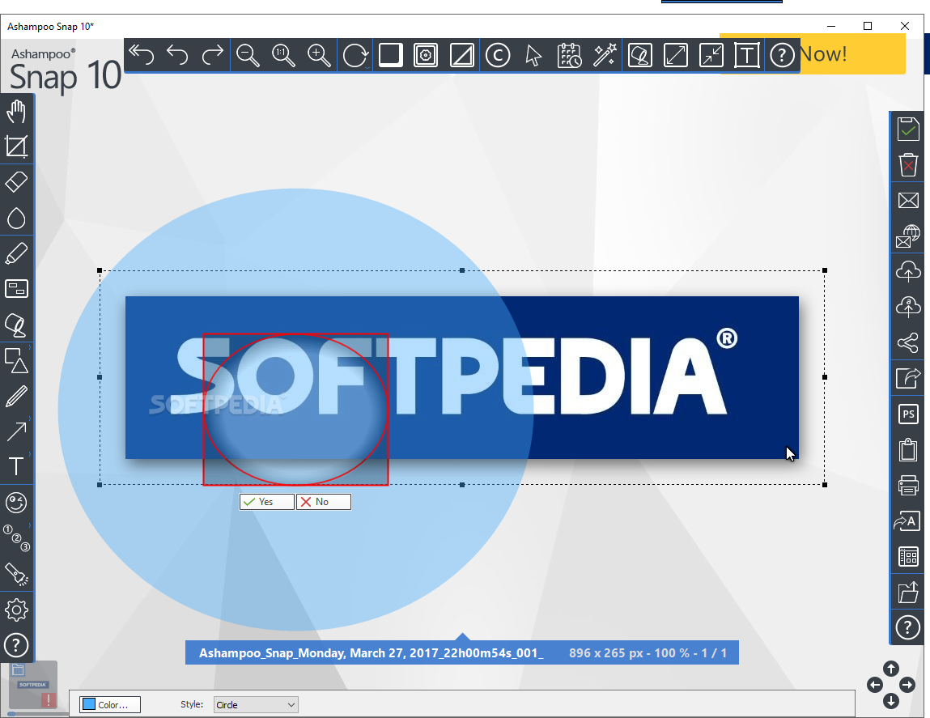This screenshot has width=930, height=718.
Task: Shrink the image size
Action: (x=711, y=55)
